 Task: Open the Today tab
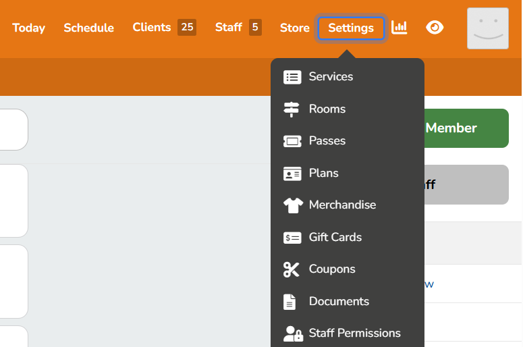click(x=28, y=28)
